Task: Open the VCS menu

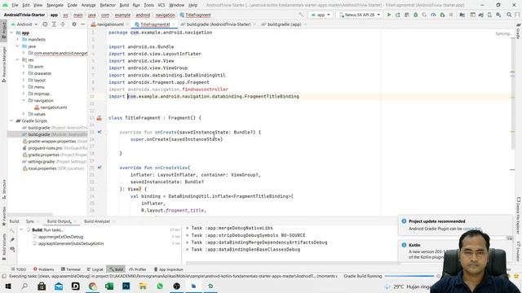Action: (x=161, y=5)
